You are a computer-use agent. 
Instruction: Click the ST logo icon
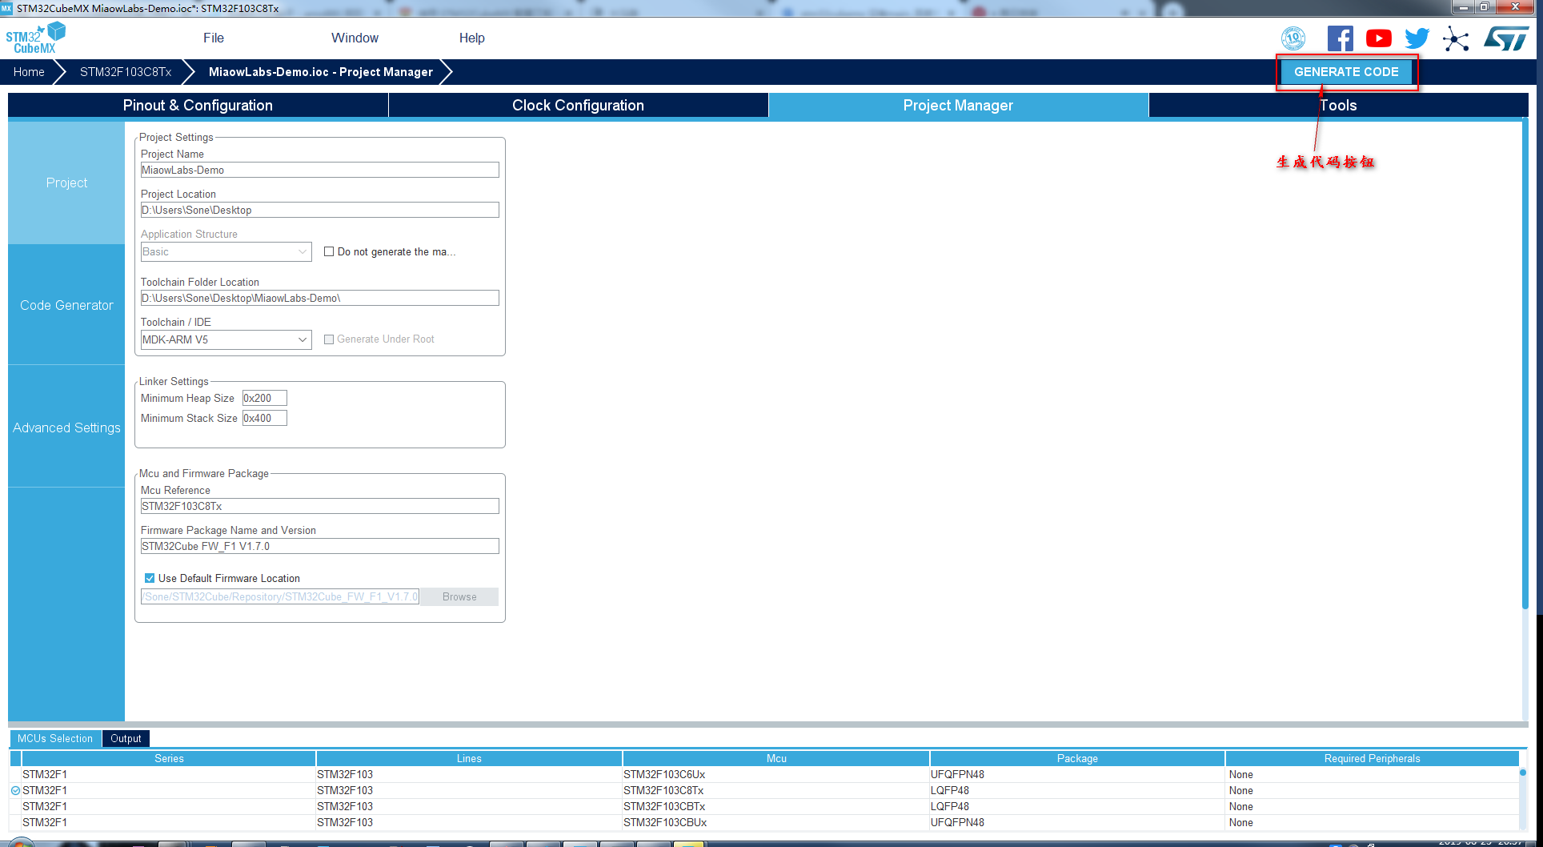click(1505, 38)
